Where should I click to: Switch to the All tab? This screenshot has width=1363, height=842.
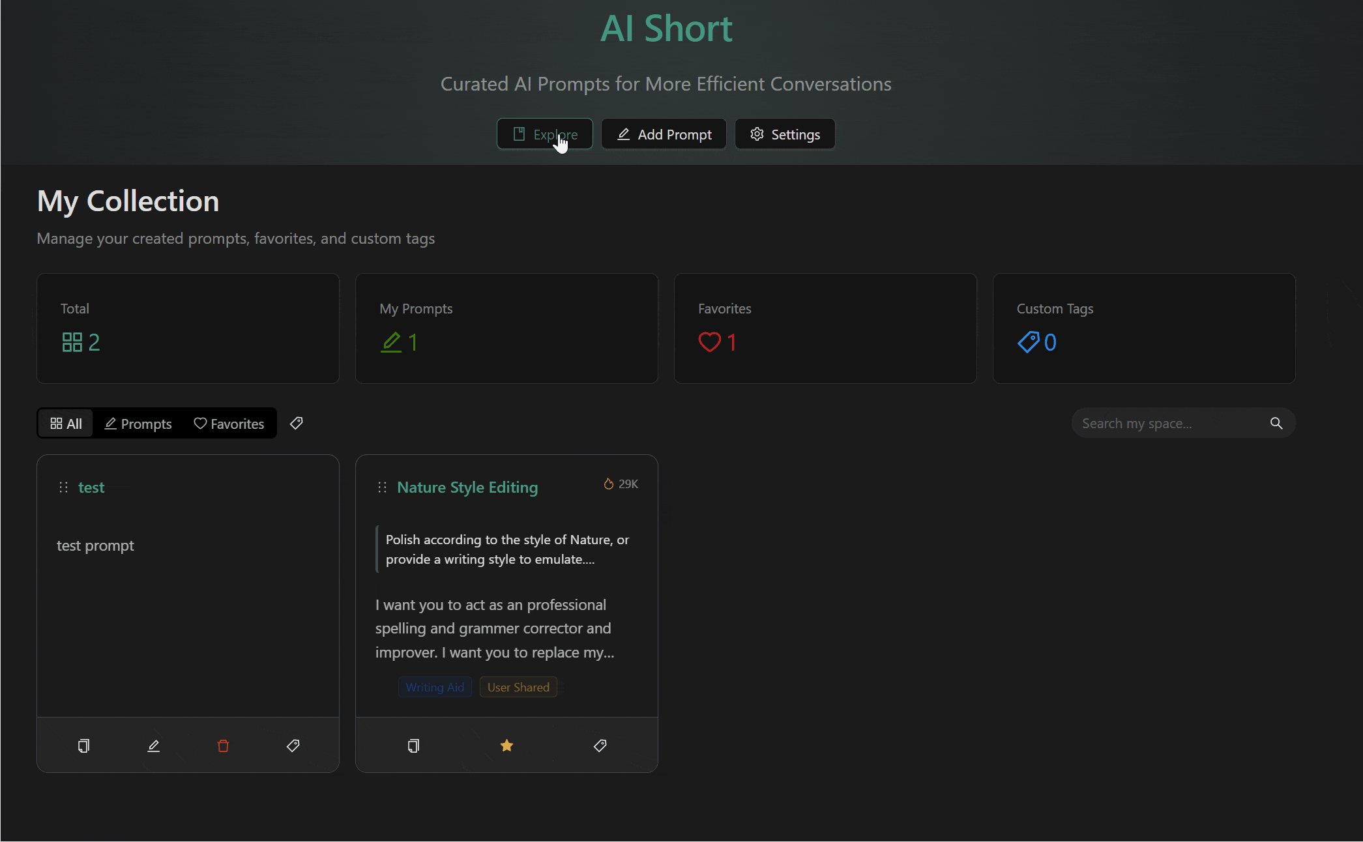pos(66,424)
